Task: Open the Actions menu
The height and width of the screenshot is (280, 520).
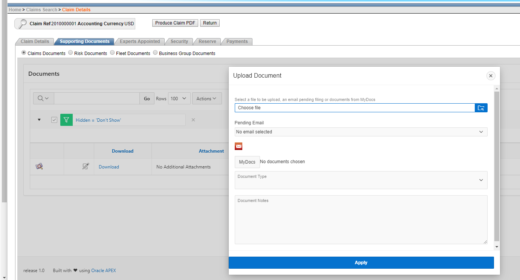Action: coord(207,98)
